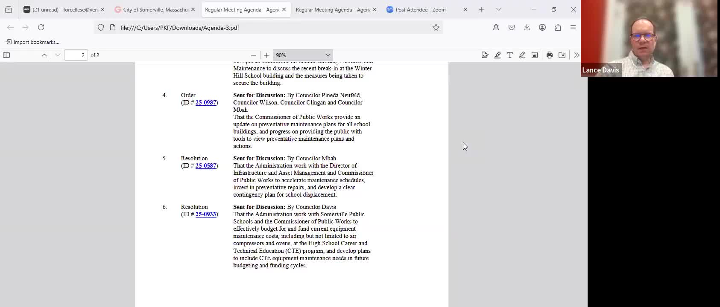Image resolution: width=720 pixels, height=307 pixels.
Task: Select the PDF highlight tool
Action: tap(498, 55)
